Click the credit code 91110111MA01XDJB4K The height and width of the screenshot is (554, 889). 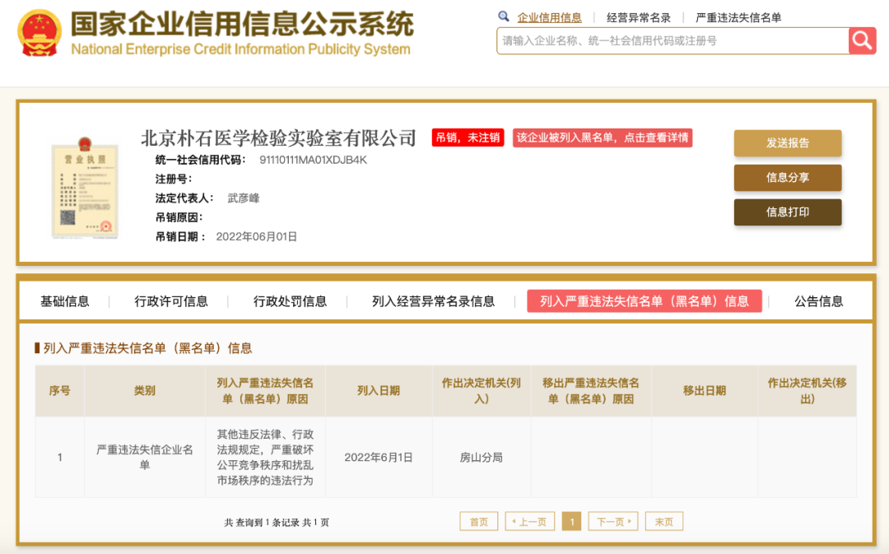coord(313,160)
